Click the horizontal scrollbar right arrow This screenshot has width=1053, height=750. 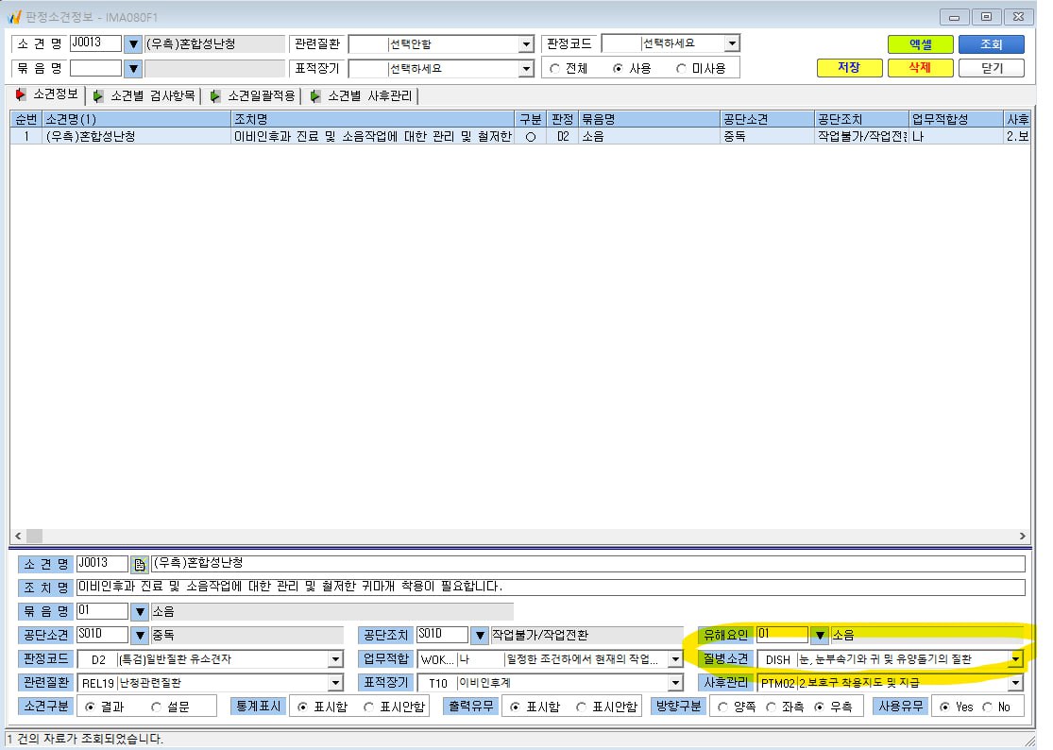[1022, 536]
